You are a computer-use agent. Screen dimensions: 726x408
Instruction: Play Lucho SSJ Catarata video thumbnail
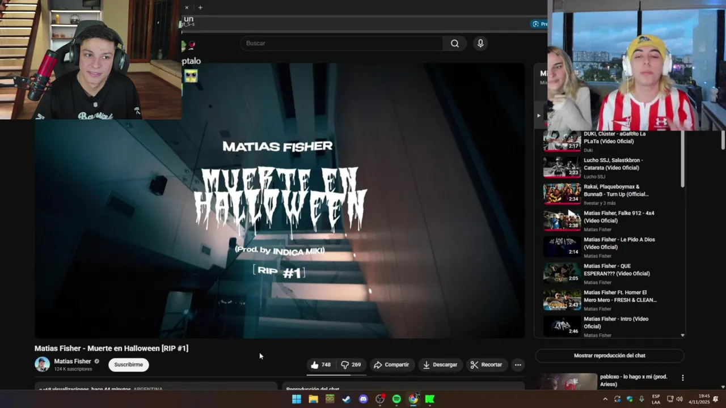tap(562, 167)
